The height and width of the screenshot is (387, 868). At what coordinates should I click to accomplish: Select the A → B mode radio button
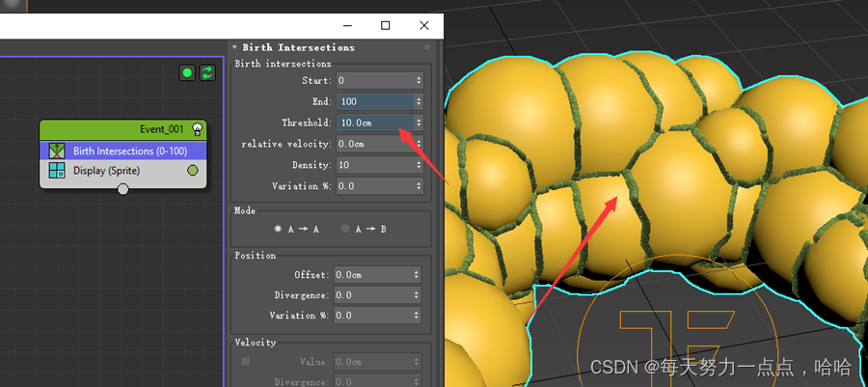click(x=345, y=229)
